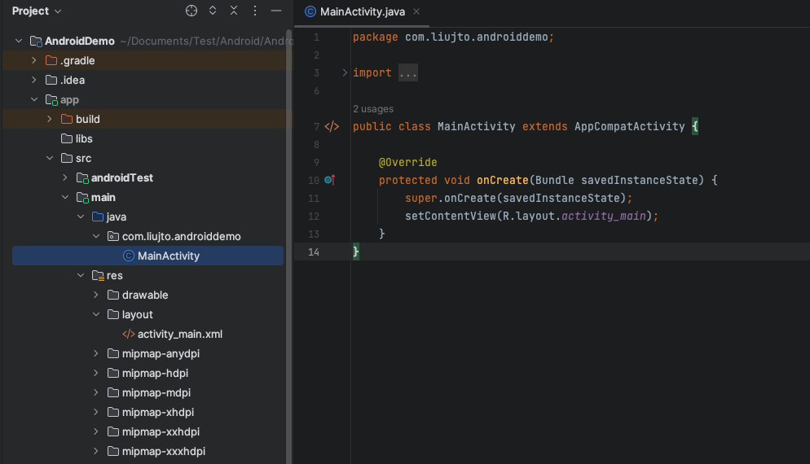Click the orange build folder icon

point(67,119)
